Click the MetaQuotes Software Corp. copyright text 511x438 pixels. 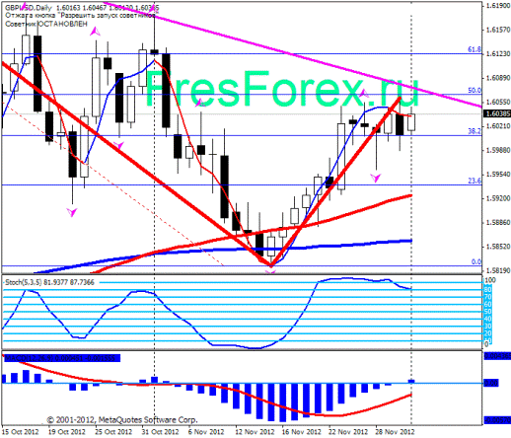coord(122,420)
